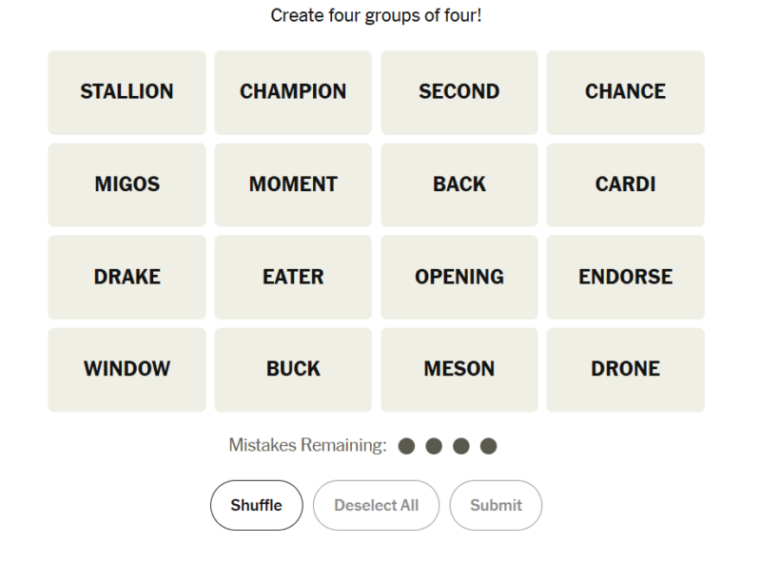Select the BUCK tile
This screenshot has height=562, width=761.
(x=293, y=369)
